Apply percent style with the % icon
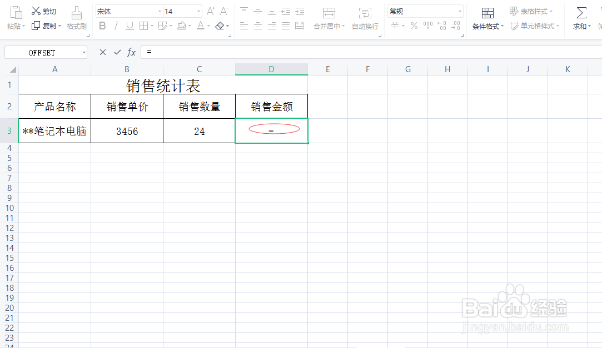 [414, 26]
